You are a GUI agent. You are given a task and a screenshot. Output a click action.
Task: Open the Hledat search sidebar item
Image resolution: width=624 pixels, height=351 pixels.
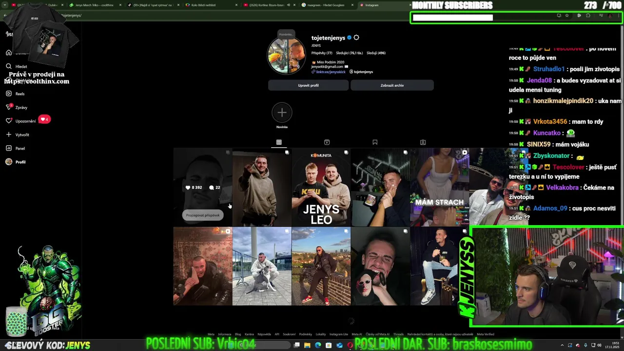pos(17,66)
